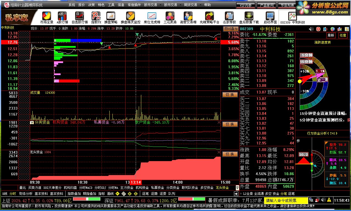
Task: Click 节目列表 button
Action: (x=287, y=5)
